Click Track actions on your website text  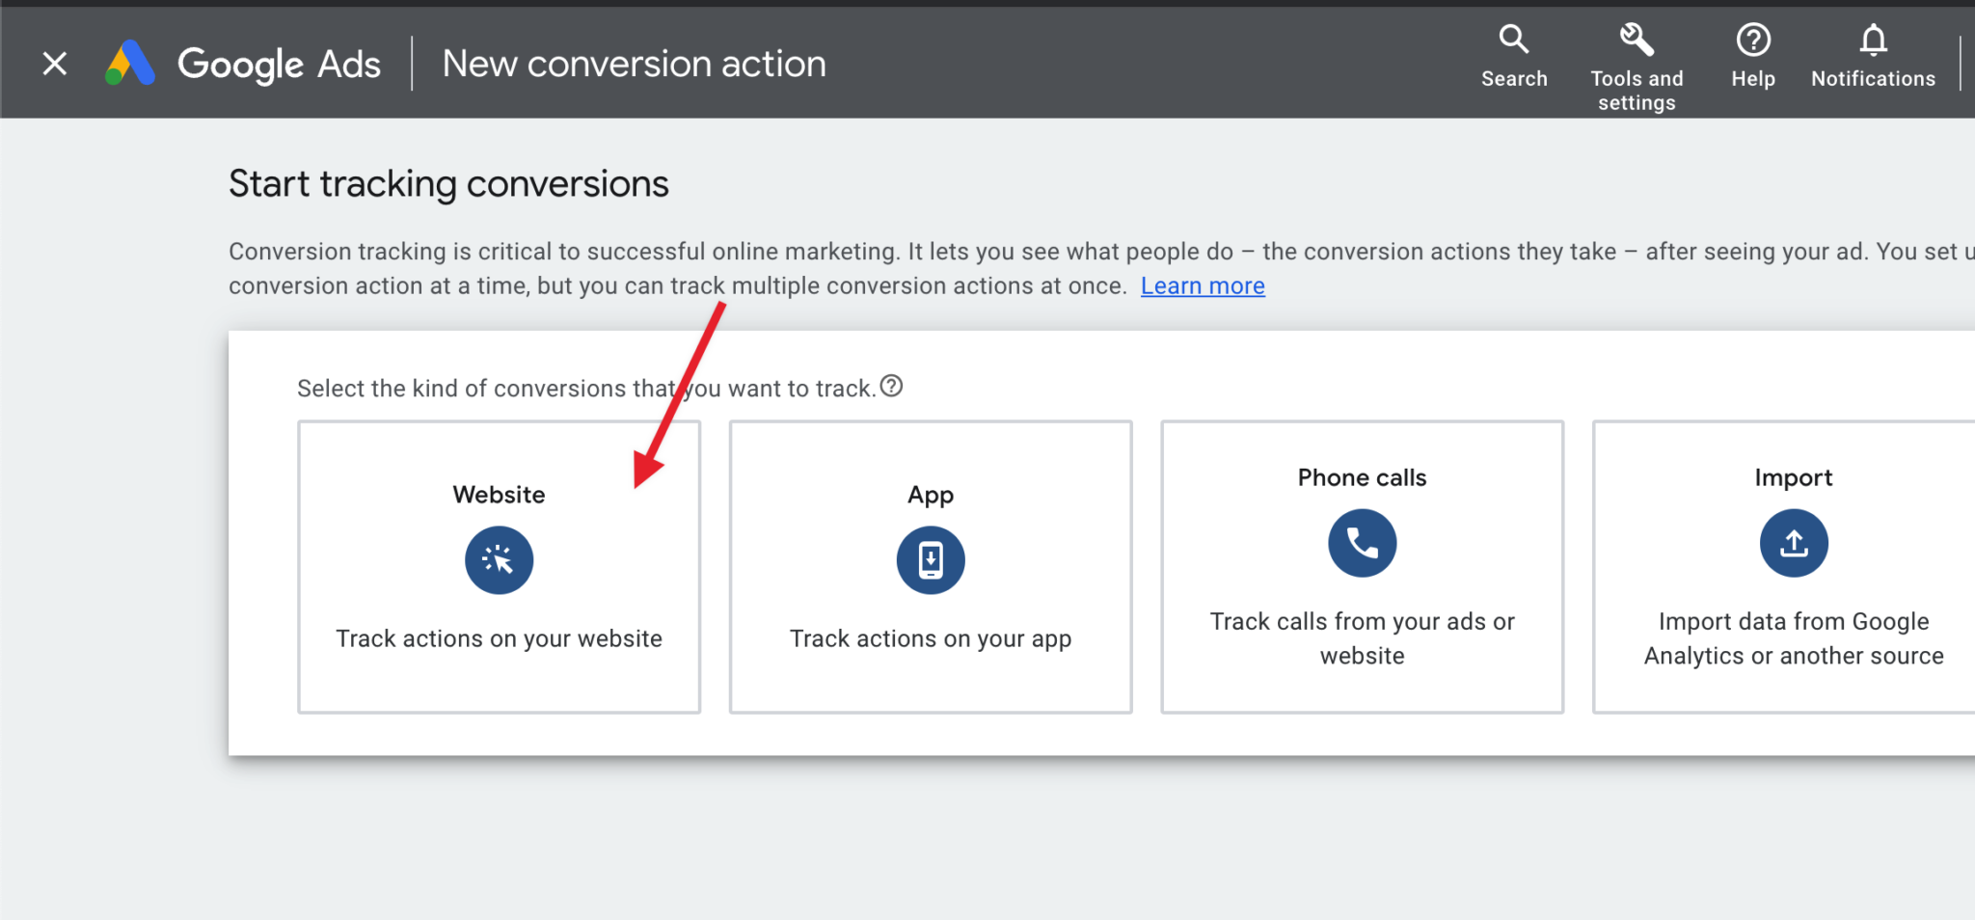499,637
